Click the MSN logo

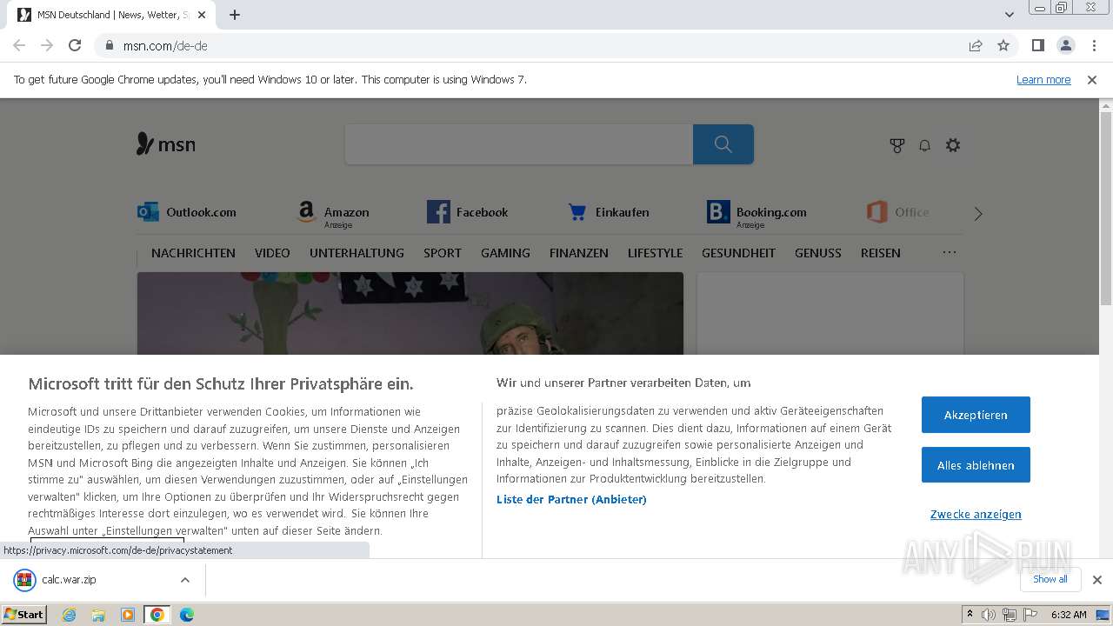[x=166, y=144]
